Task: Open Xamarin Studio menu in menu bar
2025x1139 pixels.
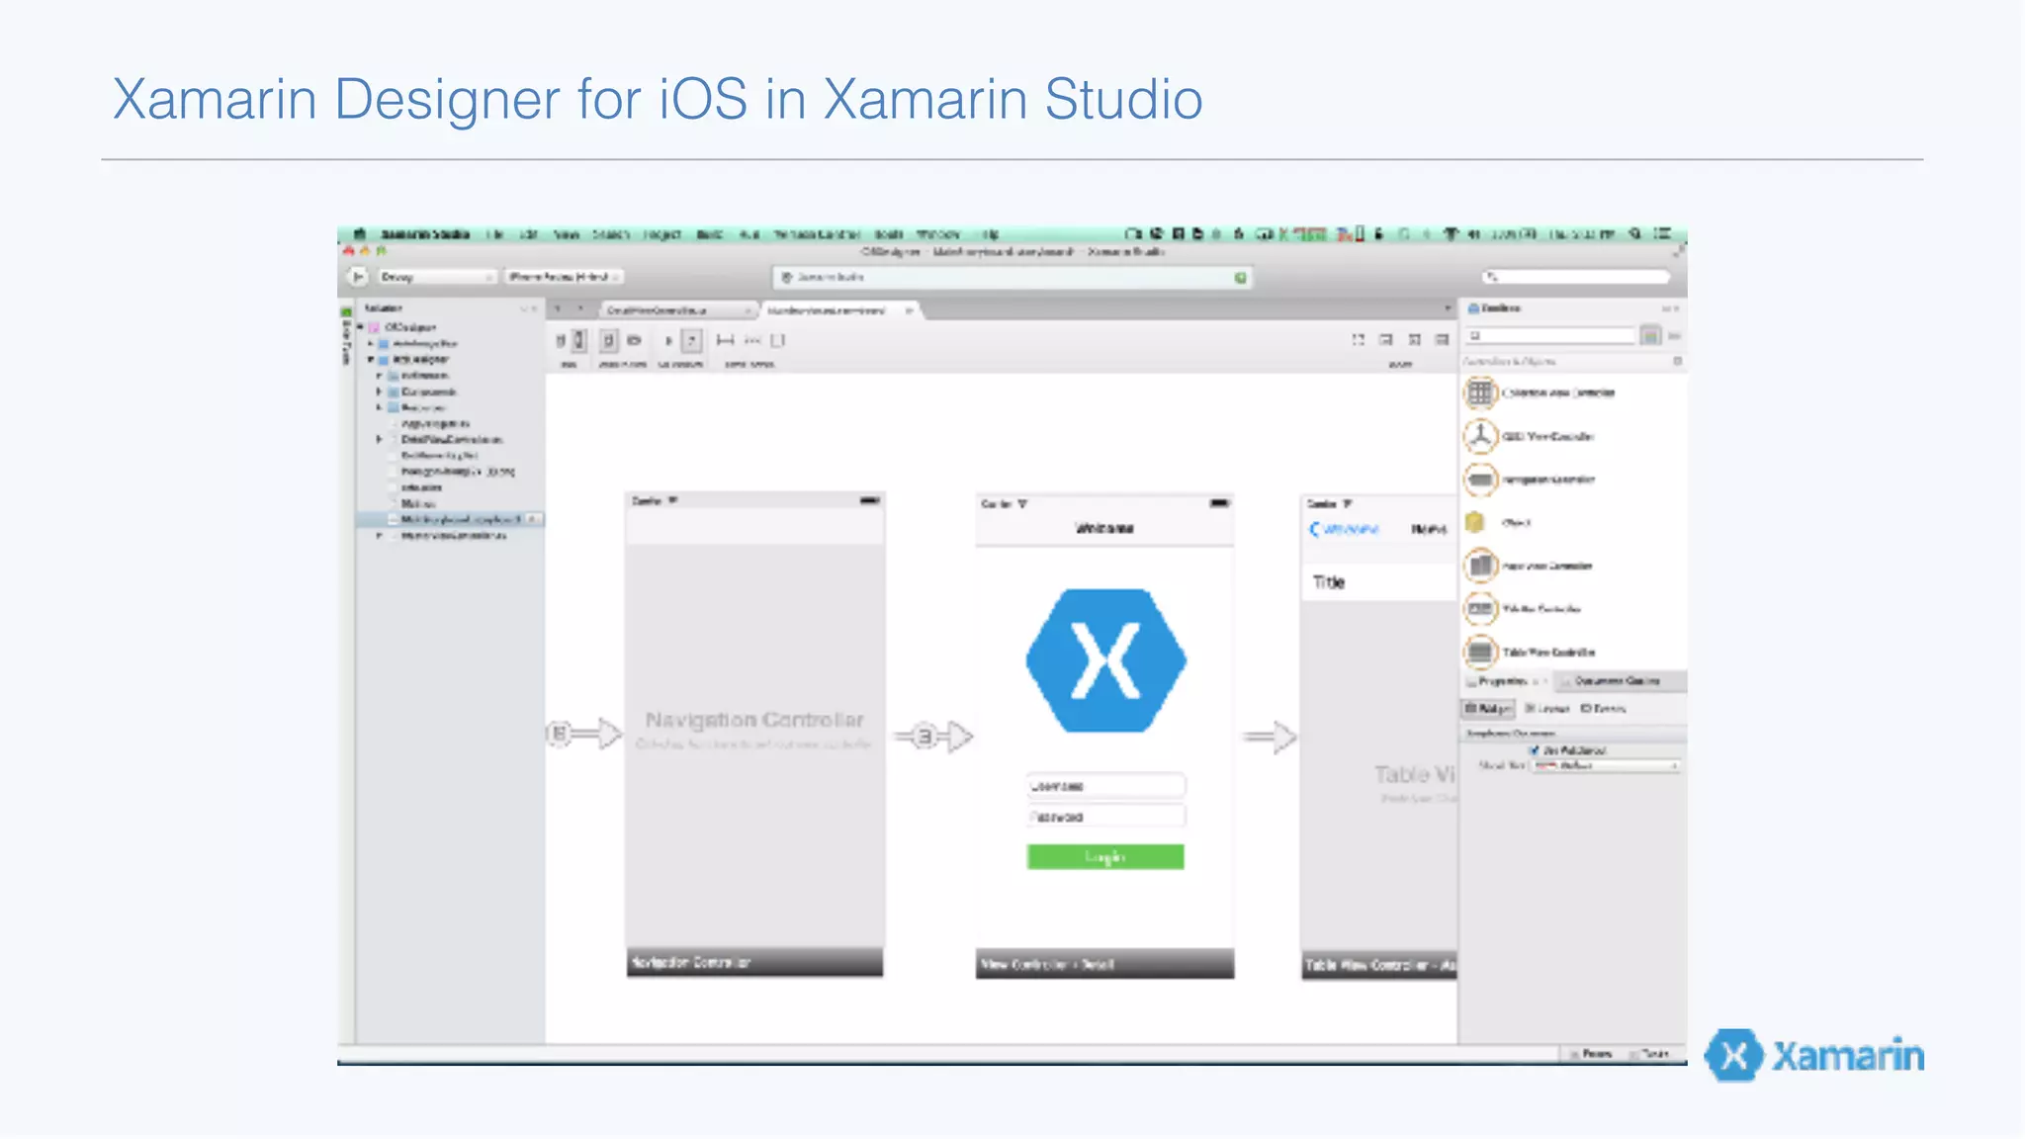Action: click(425, 234)
